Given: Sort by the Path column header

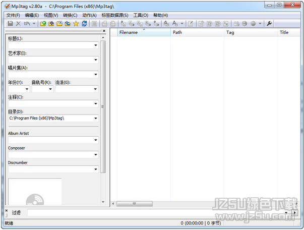Looking at the screenshot, I should coord(197,32).
